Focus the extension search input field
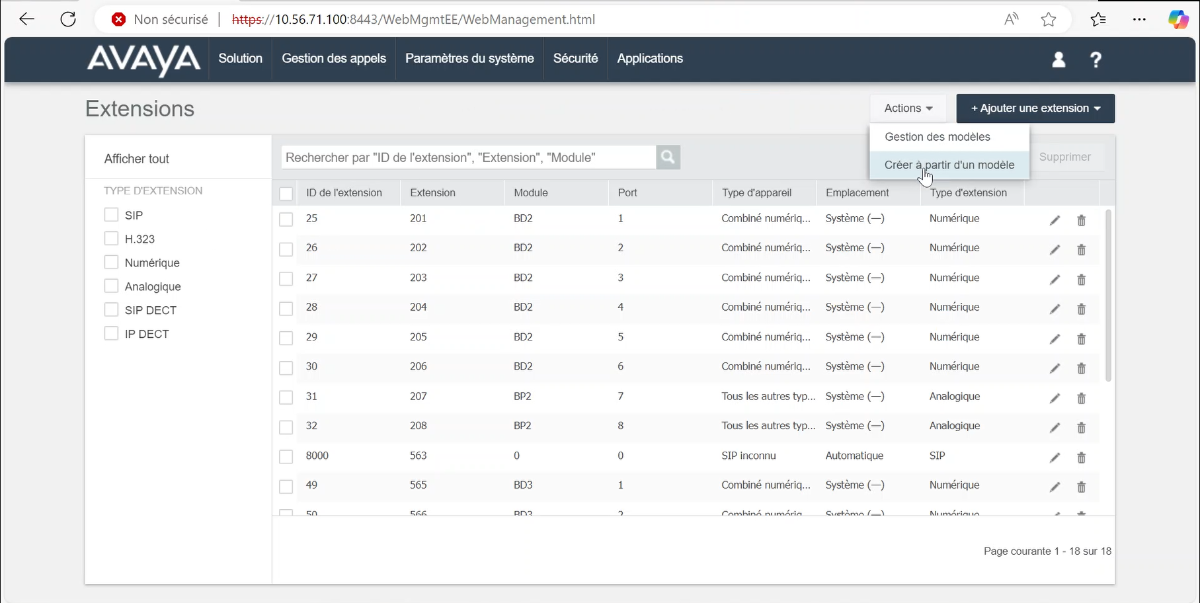 [x=468, y=157]
